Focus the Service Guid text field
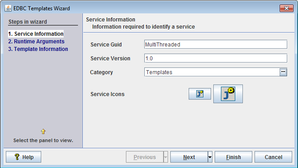298x168 pixels. click(x=216, y=44)
